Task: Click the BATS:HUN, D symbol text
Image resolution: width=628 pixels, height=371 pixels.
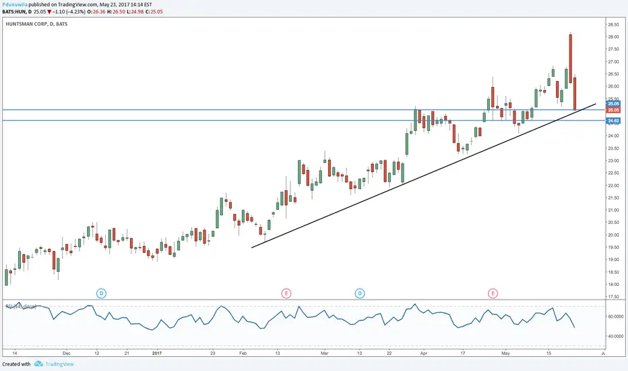Action: pos(17,11)
